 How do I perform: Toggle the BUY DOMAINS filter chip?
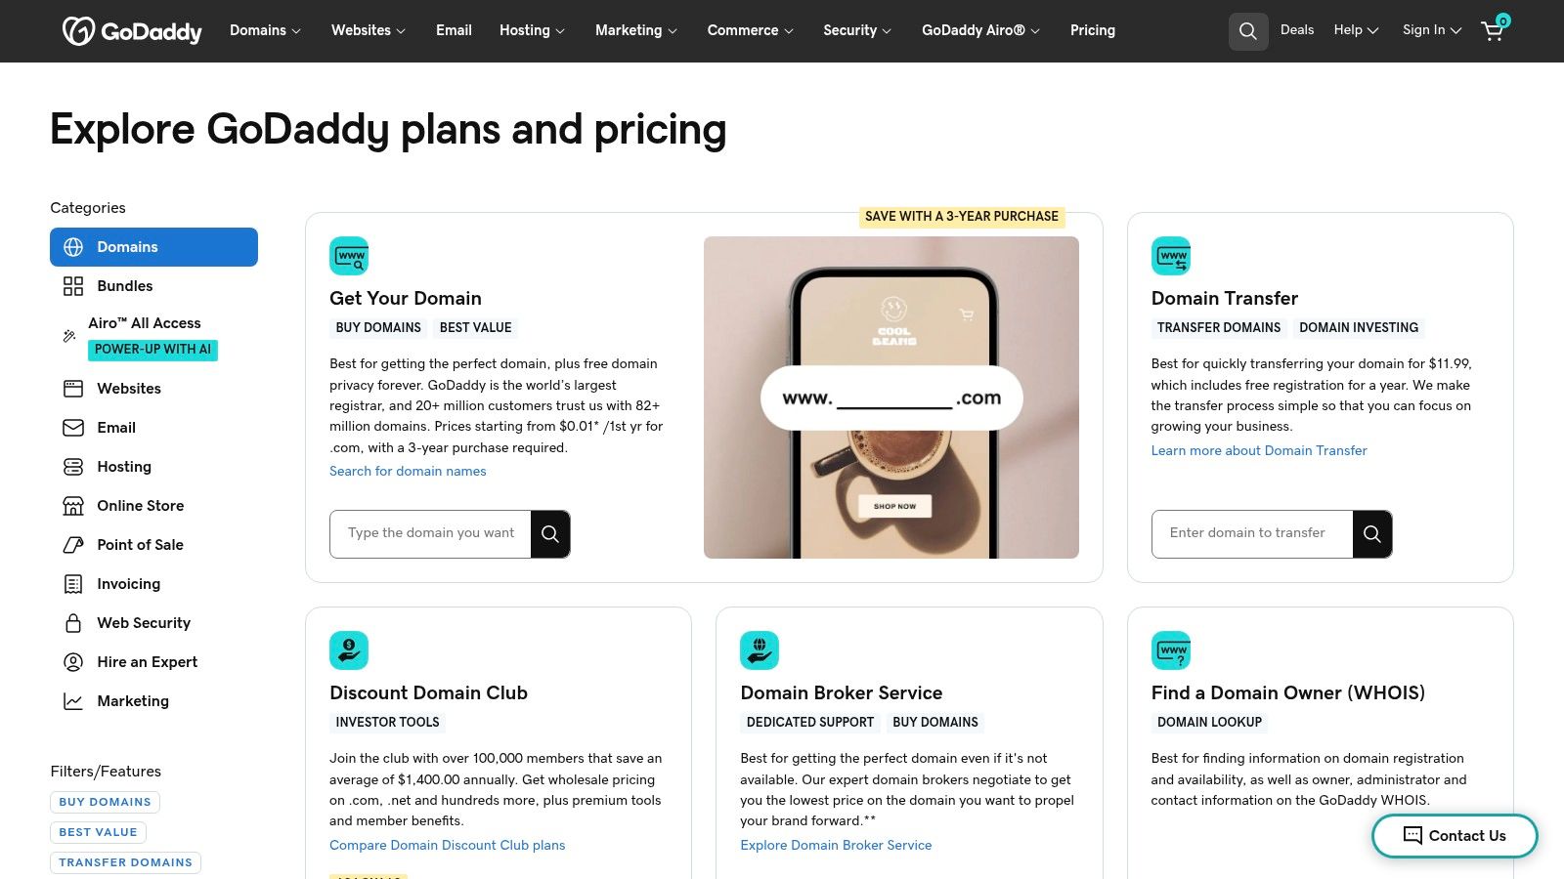coord(105,802)
